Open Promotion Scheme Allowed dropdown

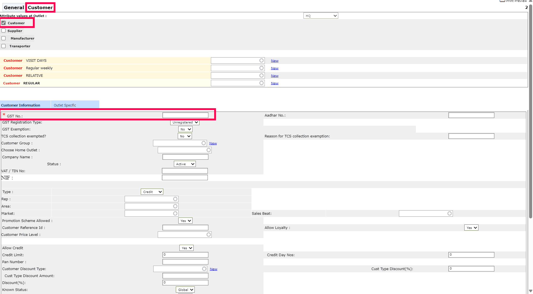(x=185, y=221)
